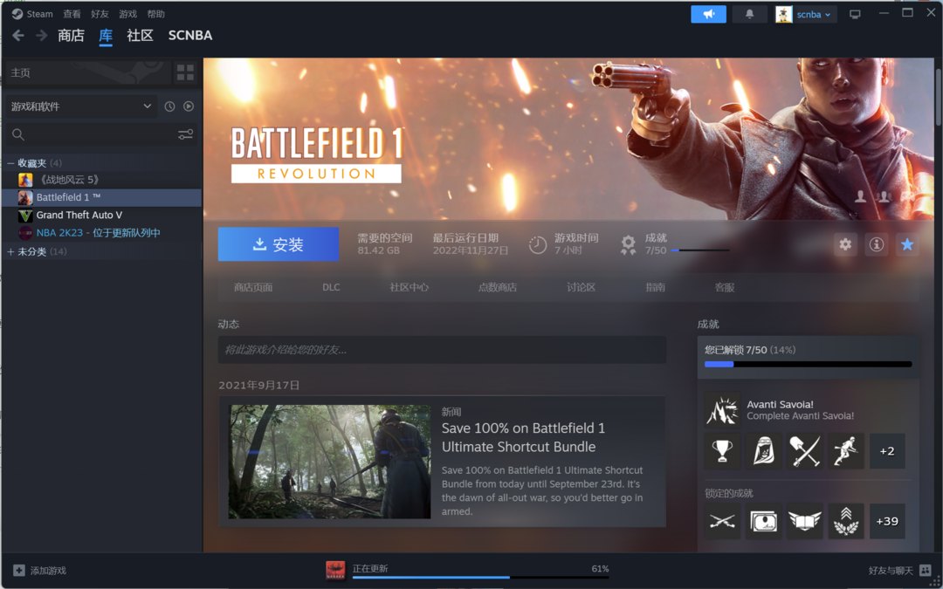The height and width of the screenshot is (589, 943).
Task: Select Battlefield 1 in the library
Action: click(x=101, y=197)
